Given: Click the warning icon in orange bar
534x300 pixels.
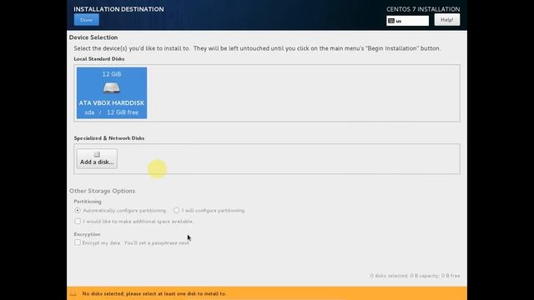Looking at the screenshot, I should [73, 293].
